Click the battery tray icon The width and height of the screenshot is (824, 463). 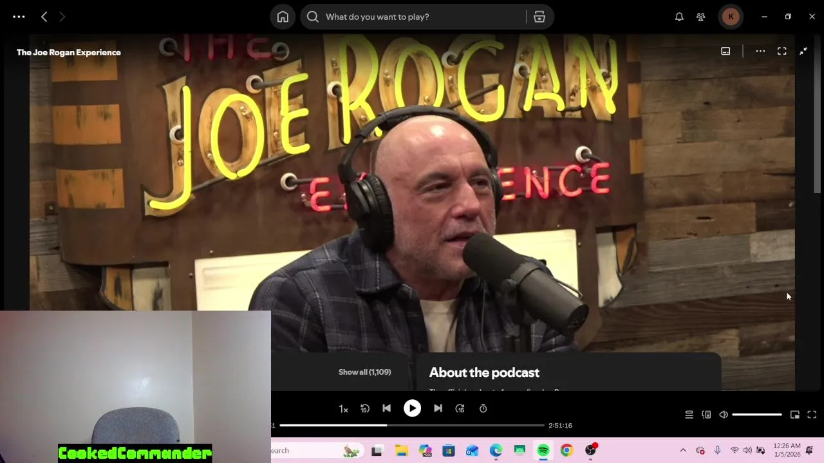click(761, 451)
